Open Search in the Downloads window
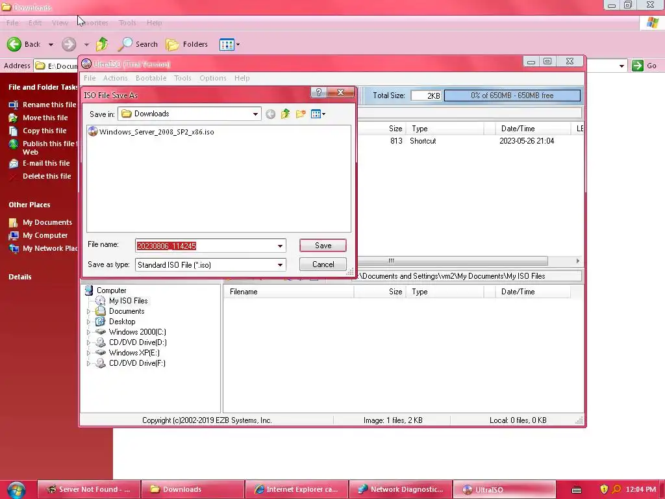This screenshot has width=665, height=499. tap(138, 44)
